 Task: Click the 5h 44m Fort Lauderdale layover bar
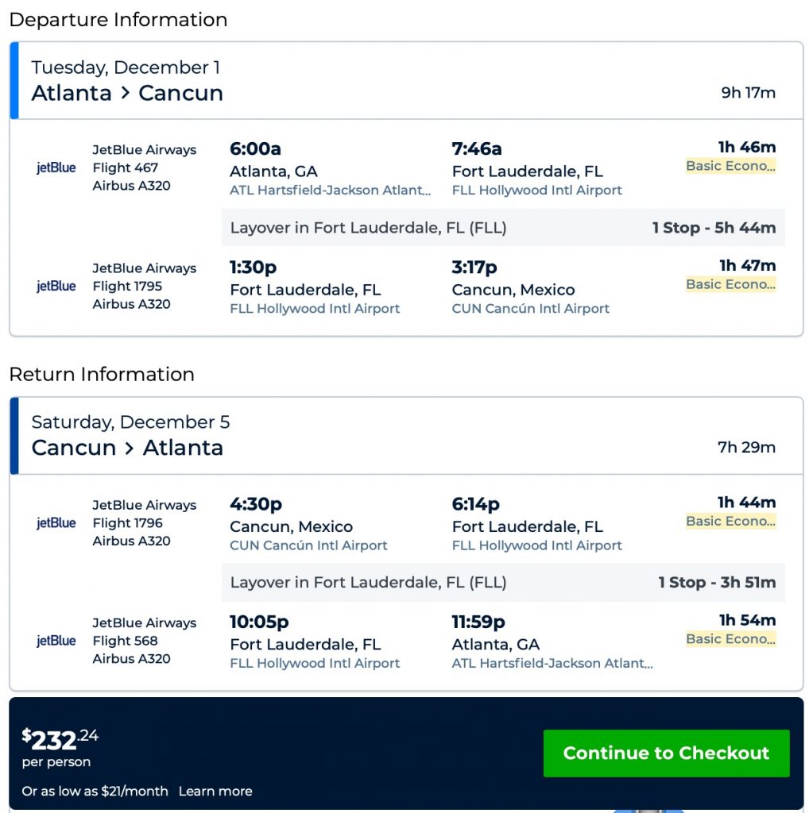pos(502,228)
